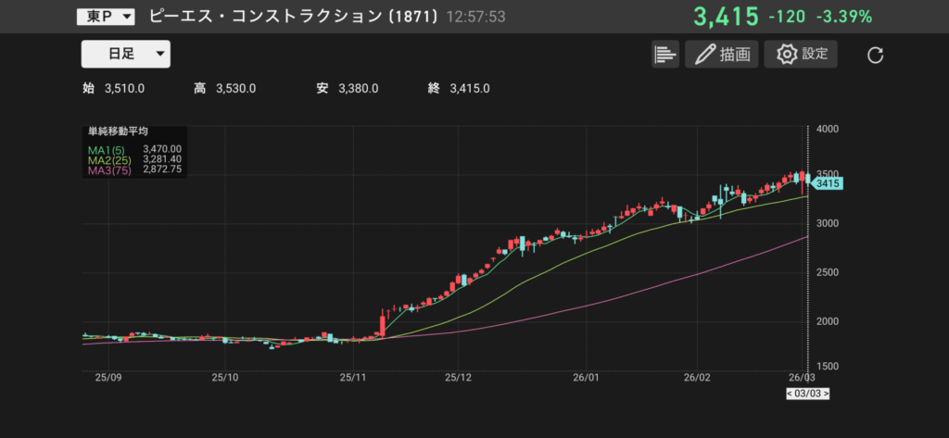Click the -3.39% change percentage
Viewport: 949px width, 438px height.
[843, 17]
